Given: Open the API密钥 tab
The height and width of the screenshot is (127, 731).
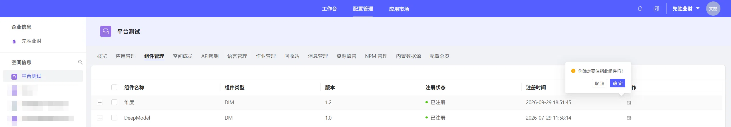Looking at the screenshot, I should pyautogui.click(x=210, y=56).
